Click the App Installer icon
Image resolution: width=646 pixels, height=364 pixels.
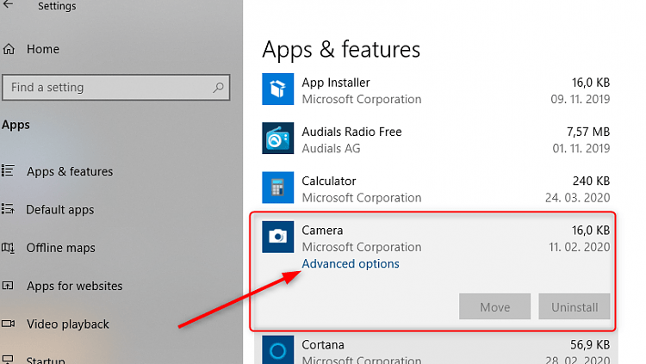coord(277,89)
